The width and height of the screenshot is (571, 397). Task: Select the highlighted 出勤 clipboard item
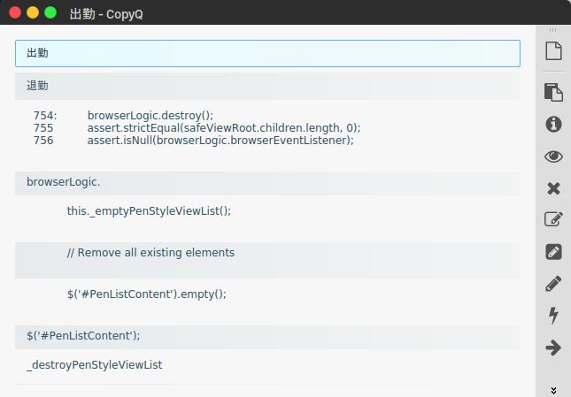point(267,53)
